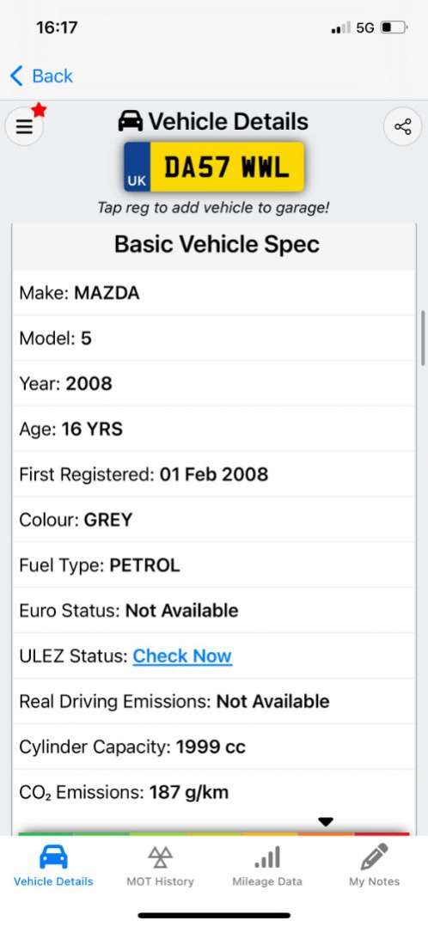Screen dimensions: 428x927
Task: Select the First Registered date row
Action: click(214, 474)
